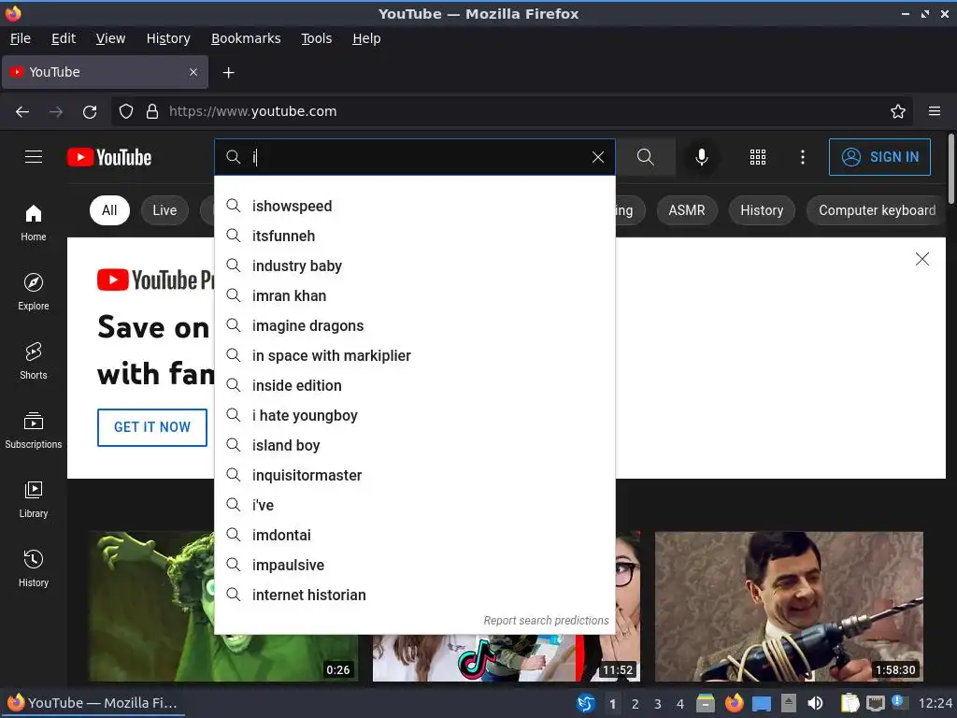Click Report search predictions link
957x718 pixels.
tap(546, 621)
